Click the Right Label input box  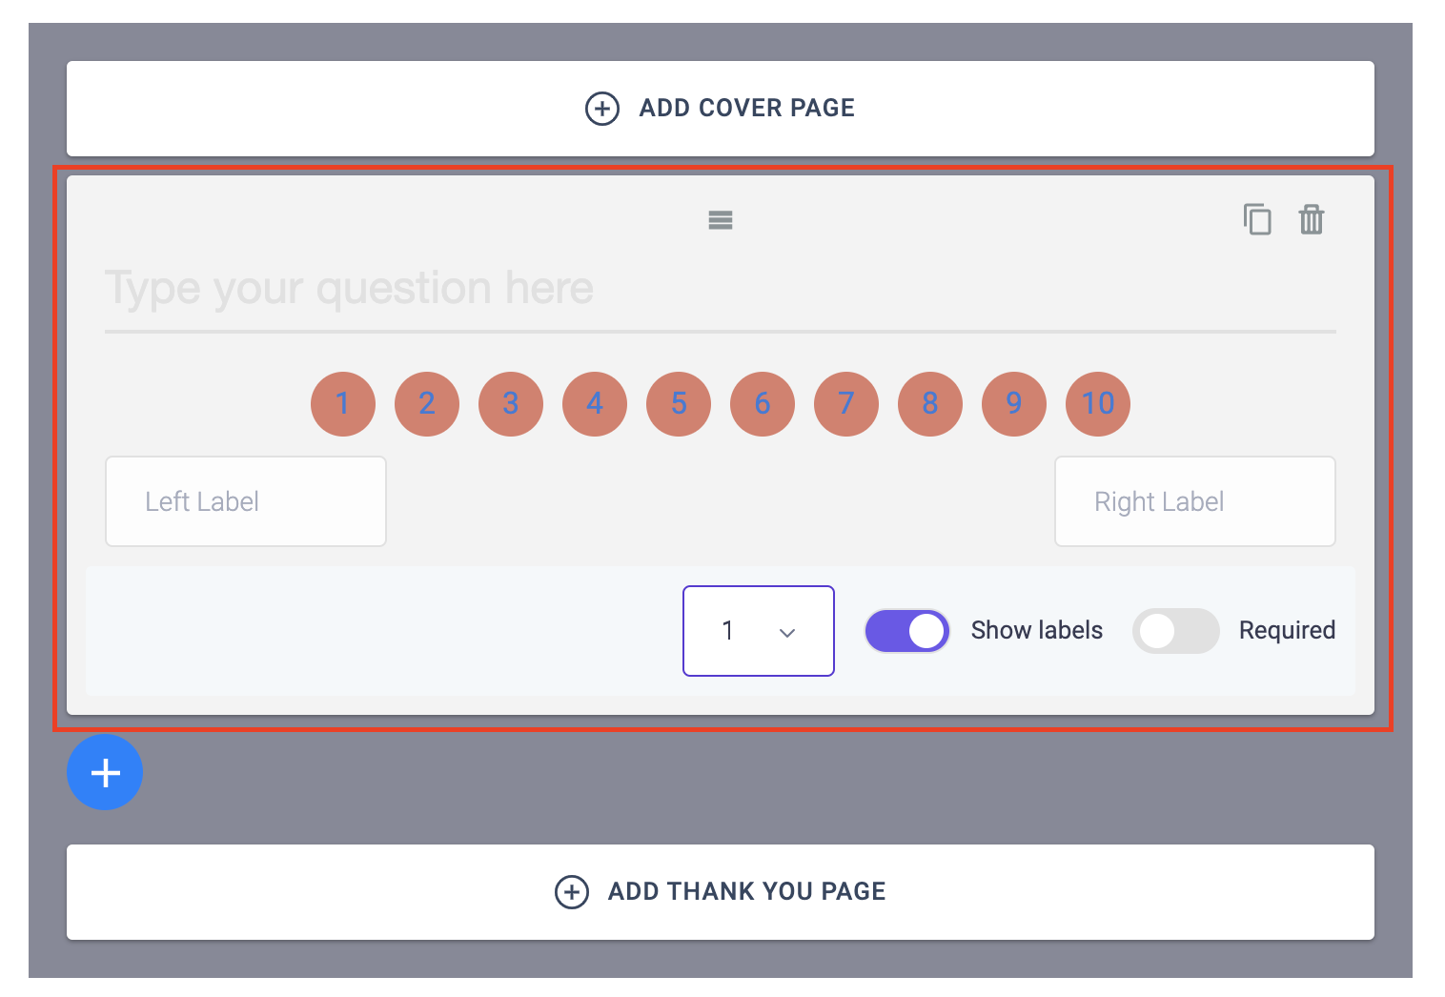pos(1195,501)
